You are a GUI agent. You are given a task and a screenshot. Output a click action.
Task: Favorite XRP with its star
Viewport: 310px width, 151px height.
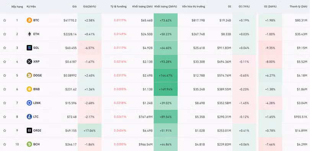[x=5, y=61]
